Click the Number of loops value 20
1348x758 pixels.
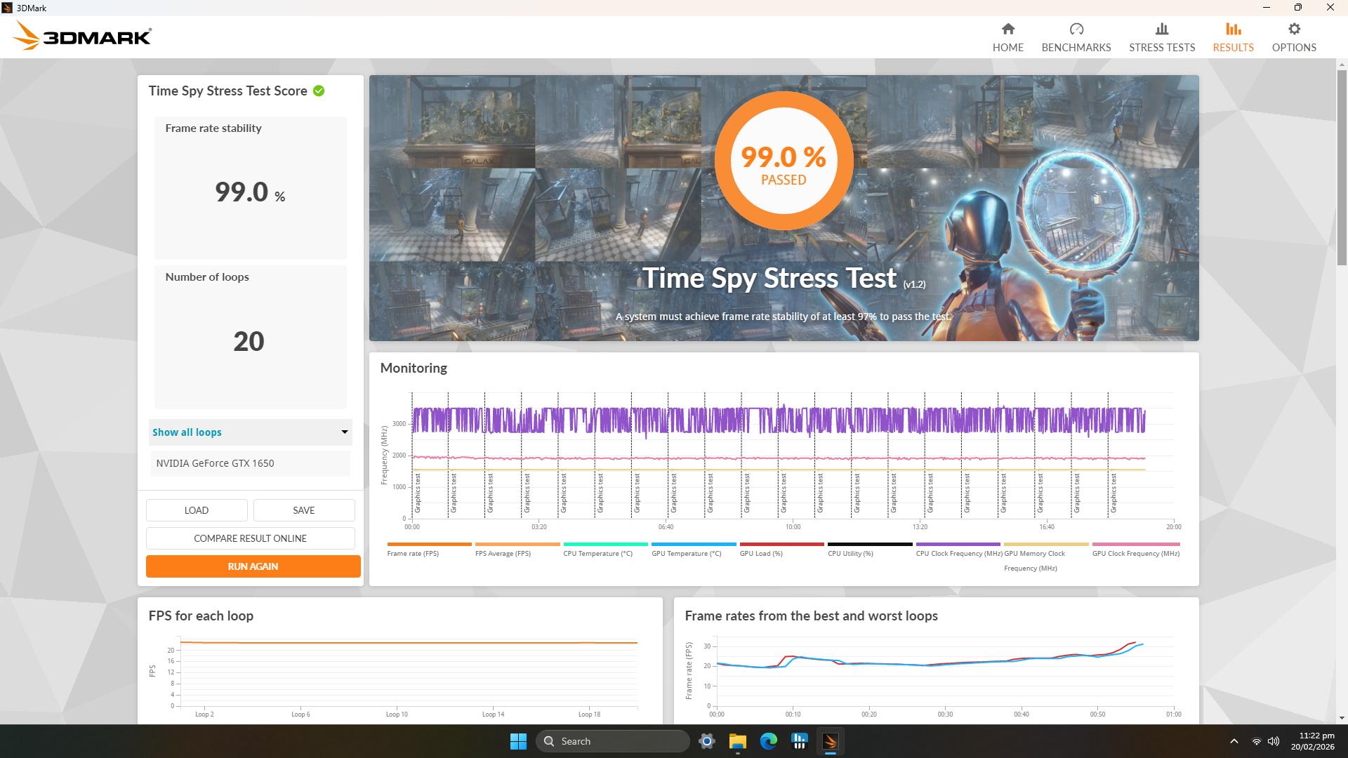click(249, 342)
